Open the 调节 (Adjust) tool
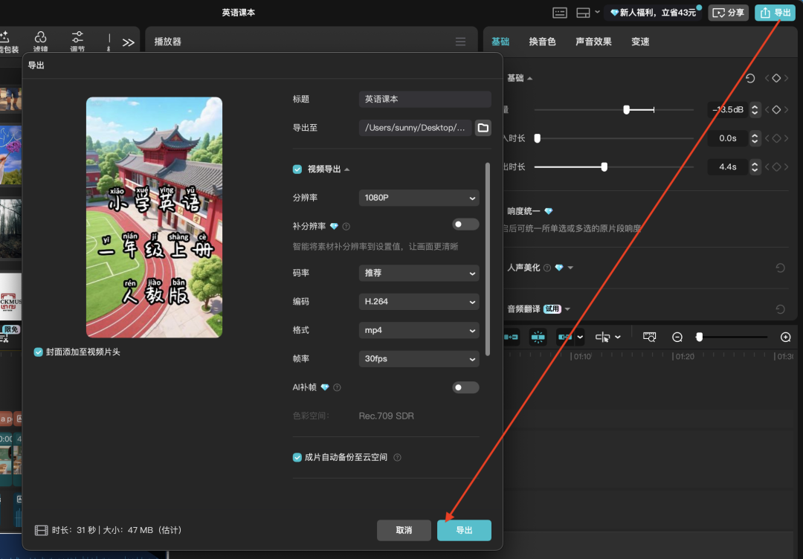The height and width of the screenshot is (559, 803). (77, 40)
